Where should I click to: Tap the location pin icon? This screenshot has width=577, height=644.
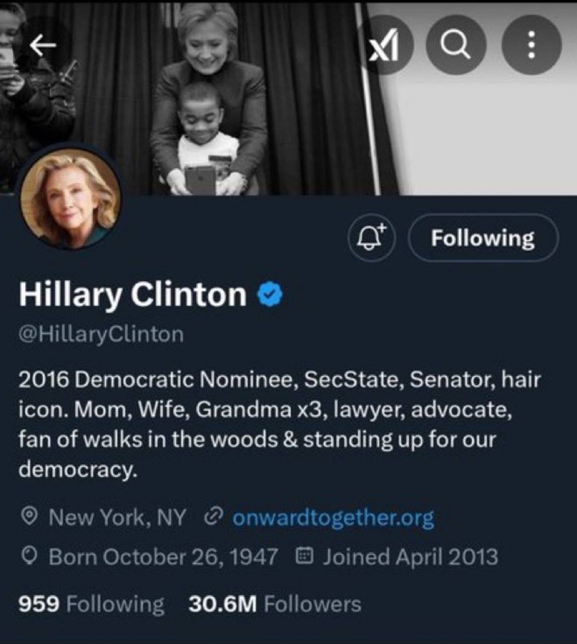[x=30, y=517]
